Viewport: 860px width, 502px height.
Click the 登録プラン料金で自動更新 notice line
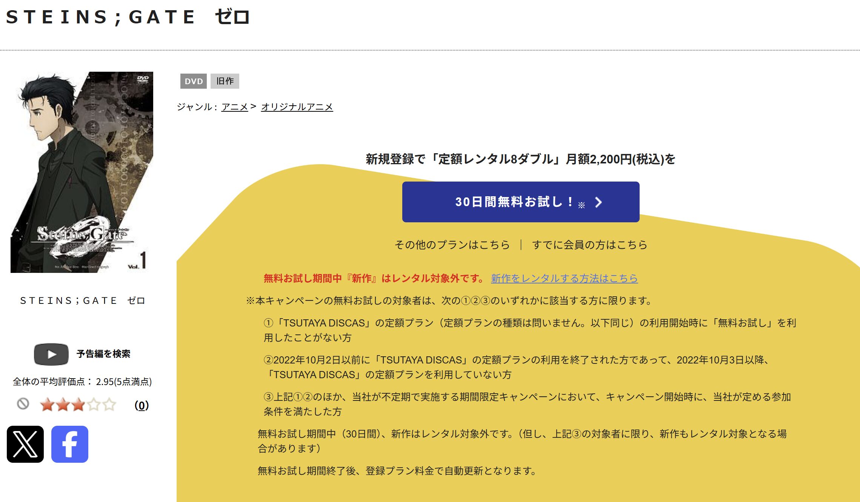coord(397,471)
